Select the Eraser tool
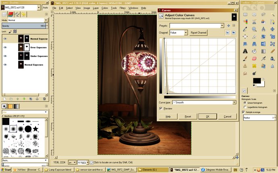Screen dimensions: 278x173 255,58
